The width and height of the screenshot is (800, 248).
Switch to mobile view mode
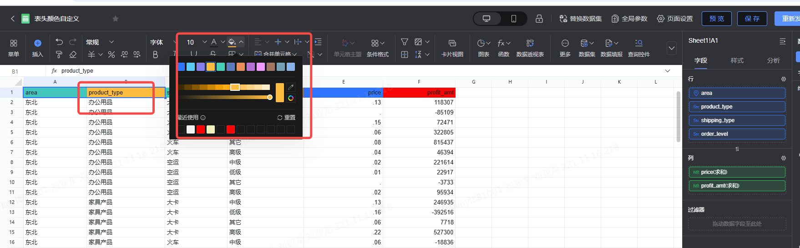point(513,19)
